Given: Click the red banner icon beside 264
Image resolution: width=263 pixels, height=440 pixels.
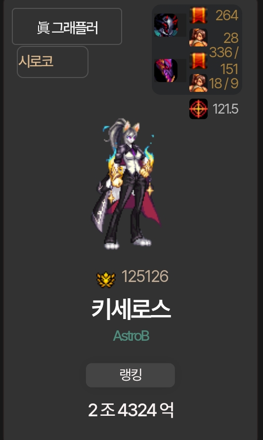Looking at the screenshot, I should 198,15.
